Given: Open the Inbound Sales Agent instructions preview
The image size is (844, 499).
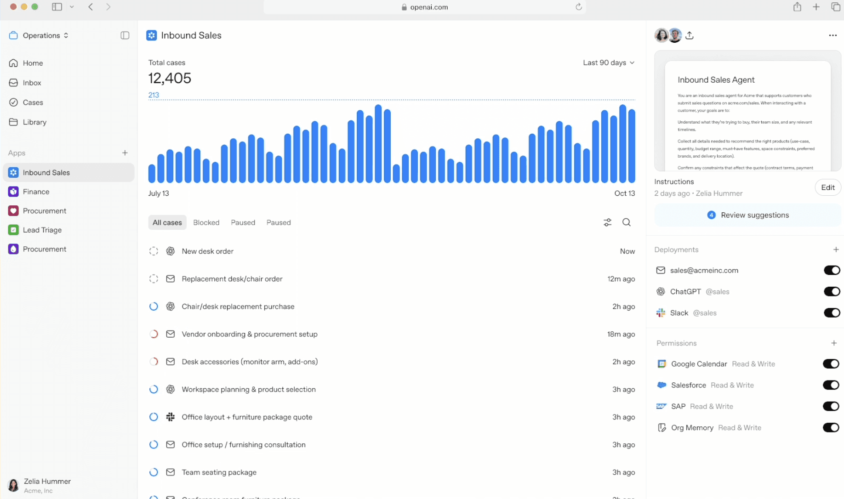Looking at the screenshot, I should [747, 111].
